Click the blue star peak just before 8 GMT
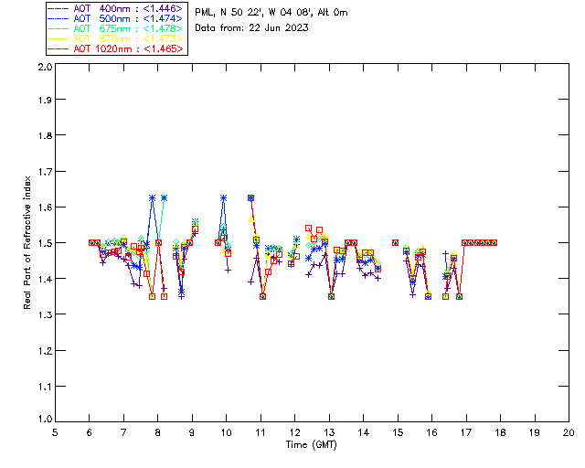This screenshot has height=468, width=585. coord(152,197)
